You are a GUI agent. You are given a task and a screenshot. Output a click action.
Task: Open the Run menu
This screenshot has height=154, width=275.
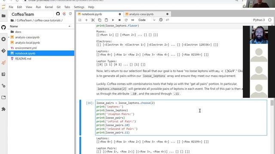click(38, 7)
